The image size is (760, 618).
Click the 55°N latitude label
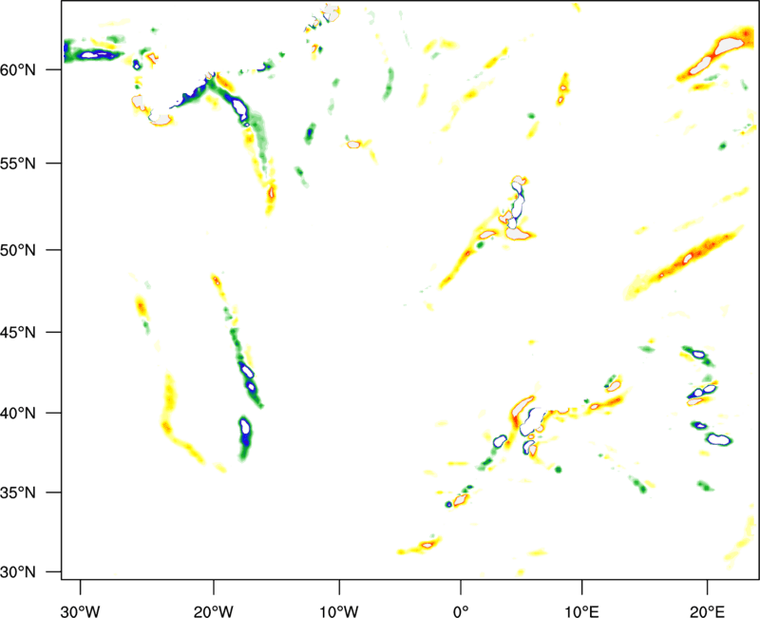click(18, 164)
